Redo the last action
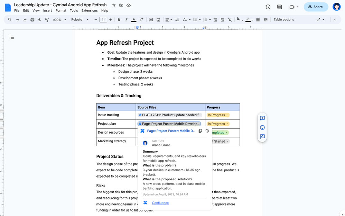The width and height of the screenshot is (345, 216). (x=25, y=20)
